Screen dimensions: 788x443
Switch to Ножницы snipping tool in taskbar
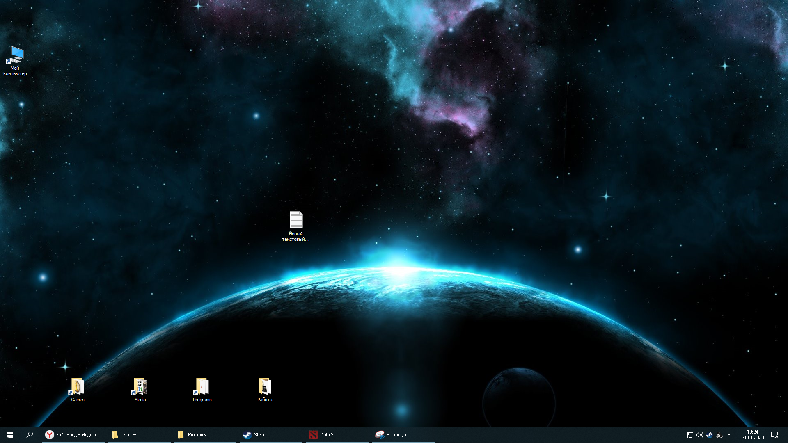coord(403,435)
